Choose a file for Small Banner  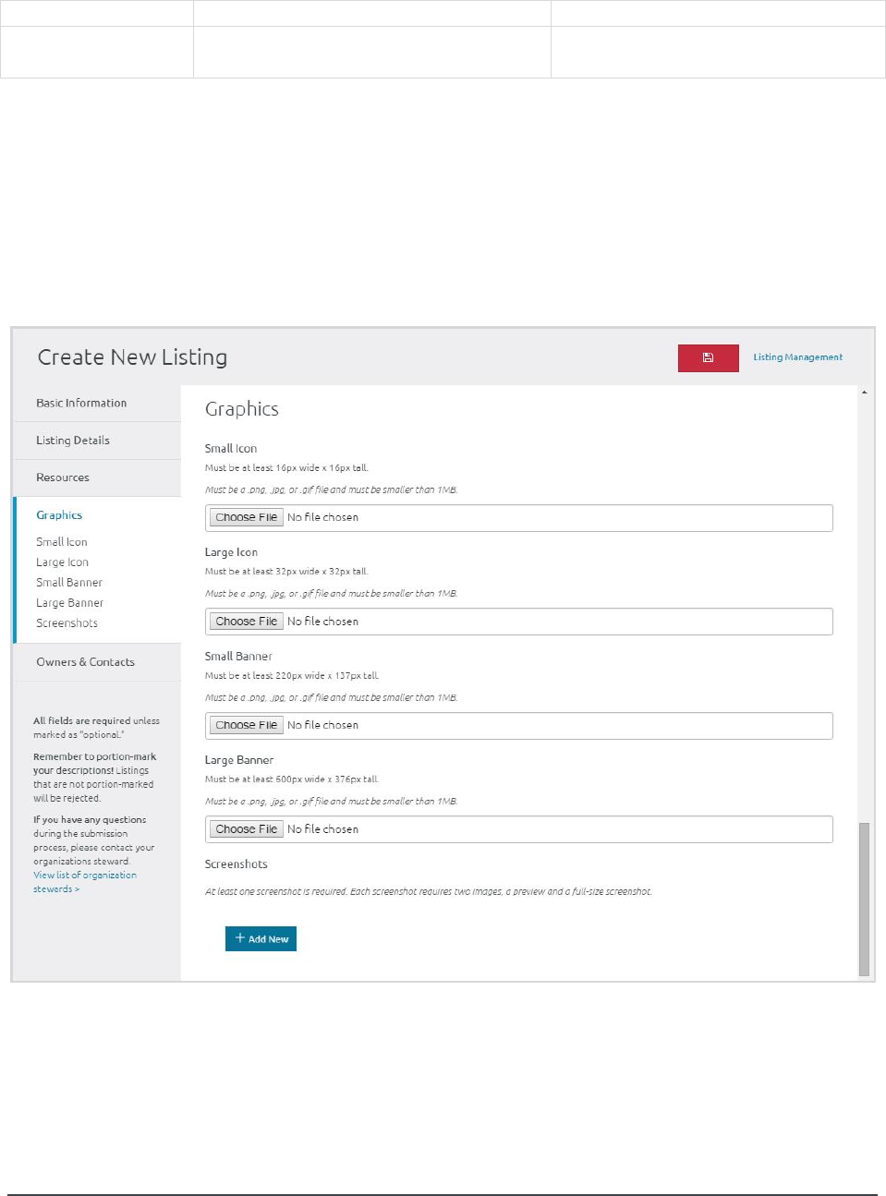coord(247,726)
